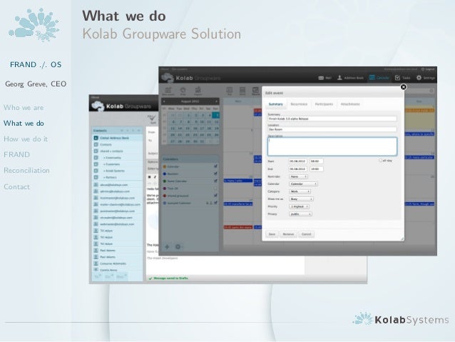Toggle italic in mail compose editor
Image resolution: width=455 pixels, height=342 pixels.
(x=155, y=176)
